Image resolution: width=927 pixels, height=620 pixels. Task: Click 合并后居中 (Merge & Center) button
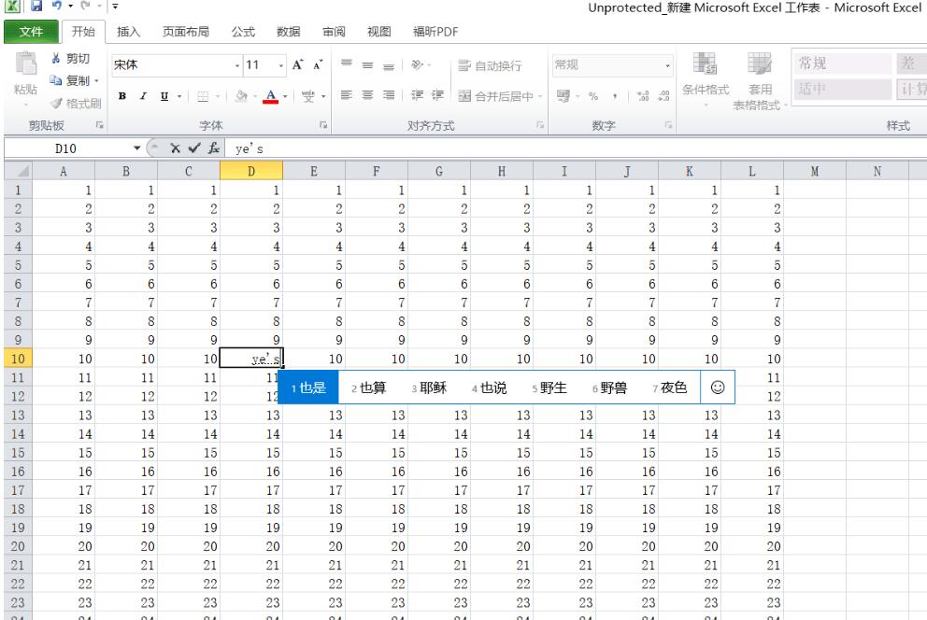coord(496,95)
